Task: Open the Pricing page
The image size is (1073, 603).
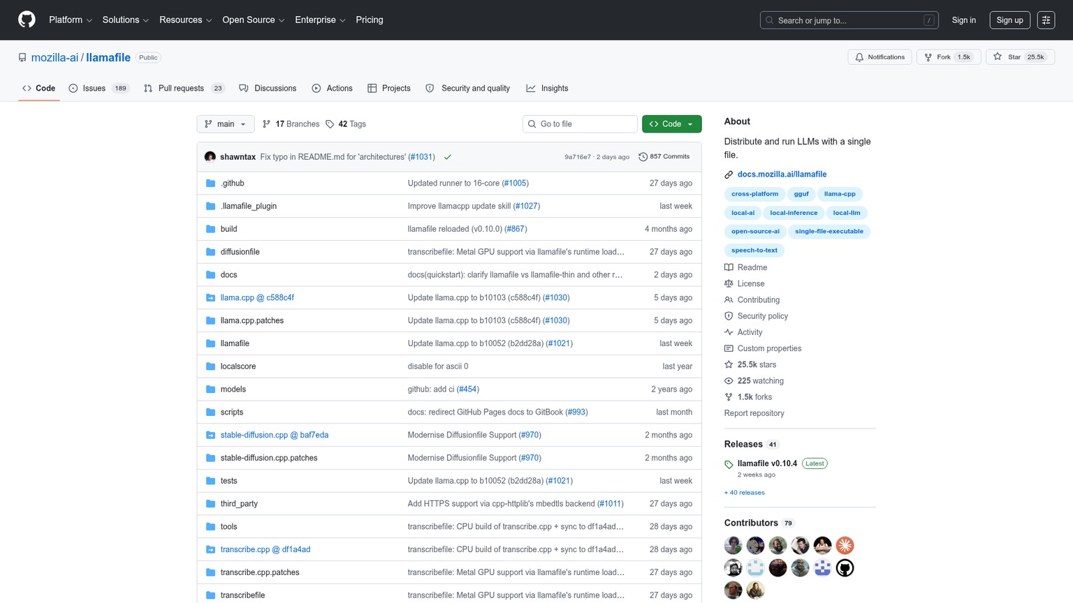Action: point(370,20)
